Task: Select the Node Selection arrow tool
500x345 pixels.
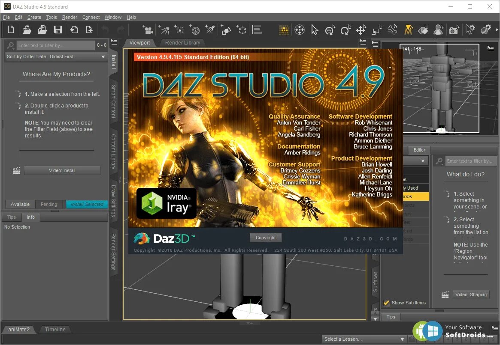Action: [x=315, y=30]
